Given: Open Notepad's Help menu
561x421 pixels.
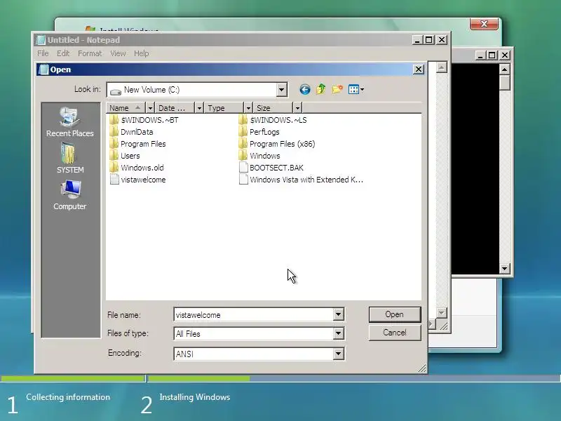Looking at the screenshot, I should pos(142,53).
